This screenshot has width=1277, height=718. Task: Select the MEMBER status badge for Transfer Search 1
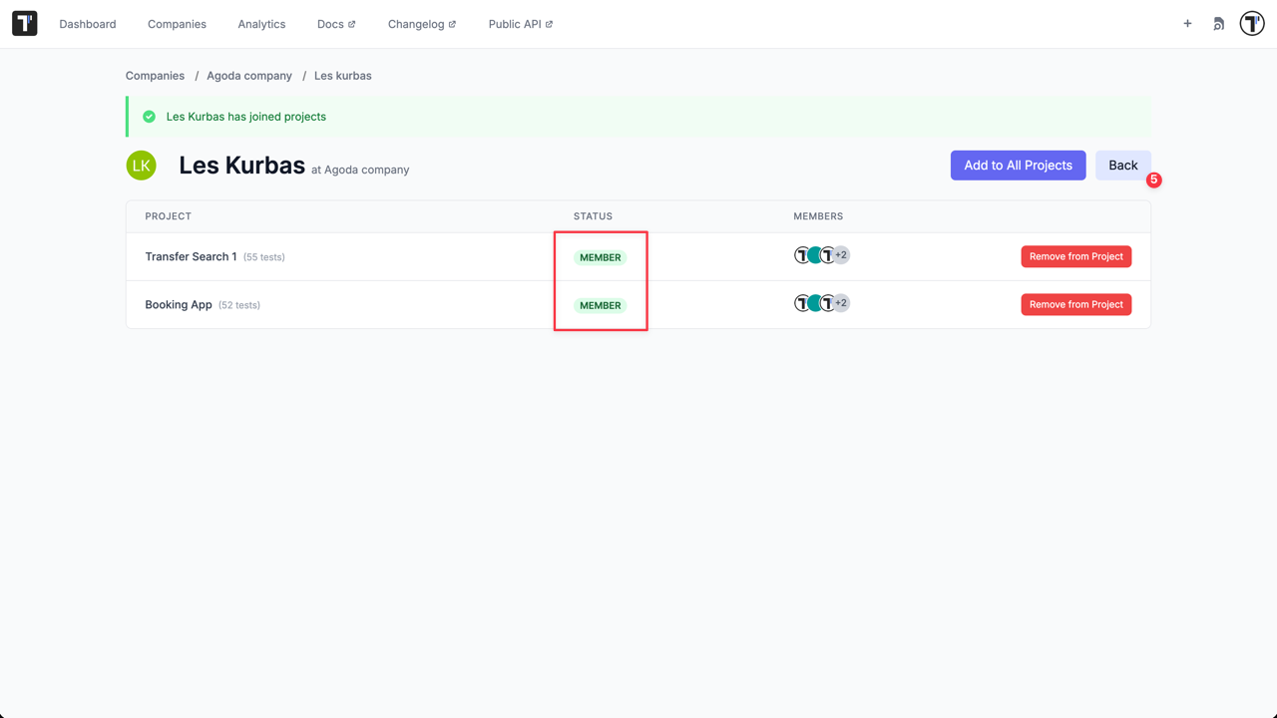600,256
